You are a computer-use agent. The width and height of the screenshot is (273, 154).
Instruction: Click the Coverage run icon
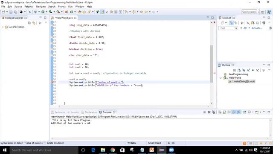click(50, 12)
